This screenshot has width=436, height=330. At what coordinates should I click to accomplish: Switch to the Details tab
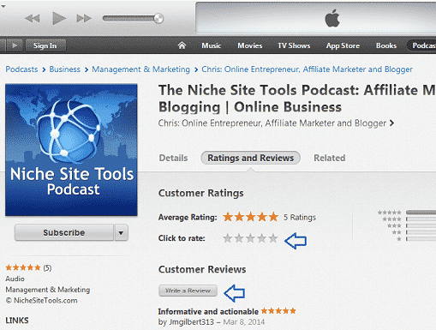pos(173,158)
